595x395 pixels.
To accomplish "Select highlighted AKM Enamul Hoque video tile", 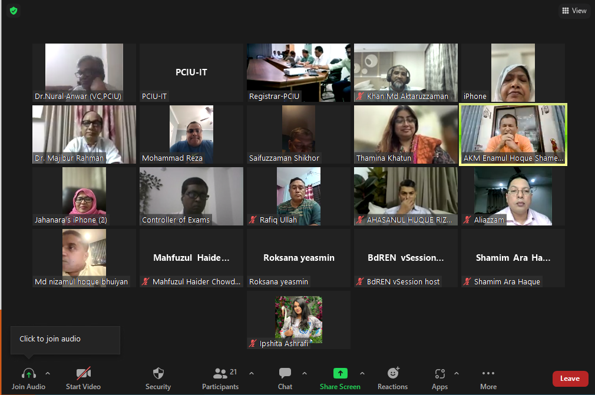I will [513, 134].
